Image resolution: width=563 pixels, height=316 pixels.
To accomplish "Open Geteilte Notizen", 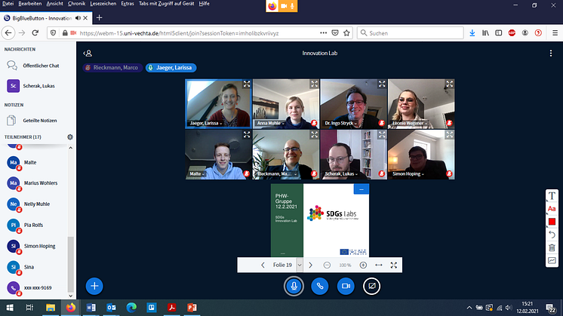I will pos(36,120).
